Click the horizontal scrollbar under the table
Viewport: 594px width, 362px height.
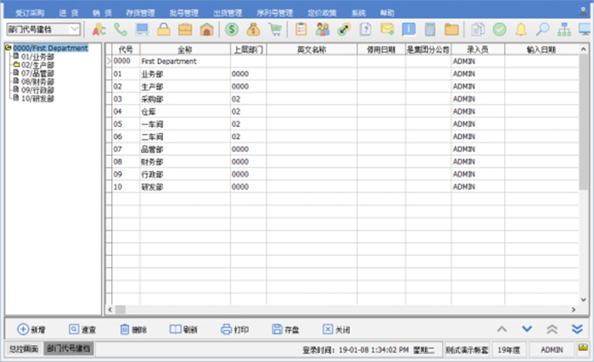point(339,309)
